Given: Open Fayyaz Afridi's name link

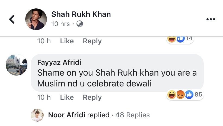Looking at the screenshot, I should 59,62.
